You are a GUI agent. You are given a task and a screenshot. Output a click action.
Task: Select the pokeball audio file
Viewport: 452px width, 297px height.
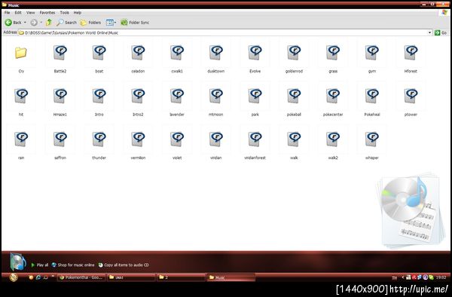click(294, 96)
